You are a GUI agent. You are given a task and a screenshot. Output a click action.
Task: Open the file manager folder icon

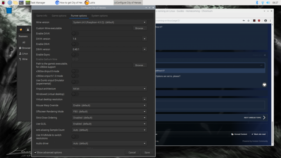click(16, 3)
